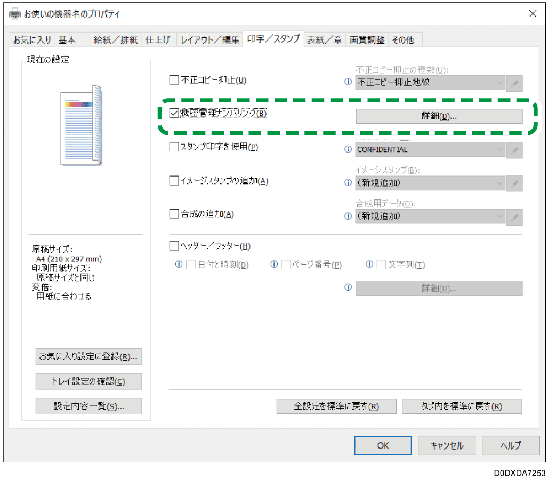Click the printer icon in the title bar
This screenshot has width=548, height=480.
(14, 14)
